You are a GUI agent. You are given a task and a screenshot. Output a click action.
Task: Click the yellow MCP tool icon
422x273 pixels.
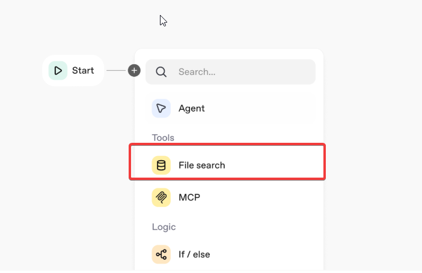pos(161,197)
